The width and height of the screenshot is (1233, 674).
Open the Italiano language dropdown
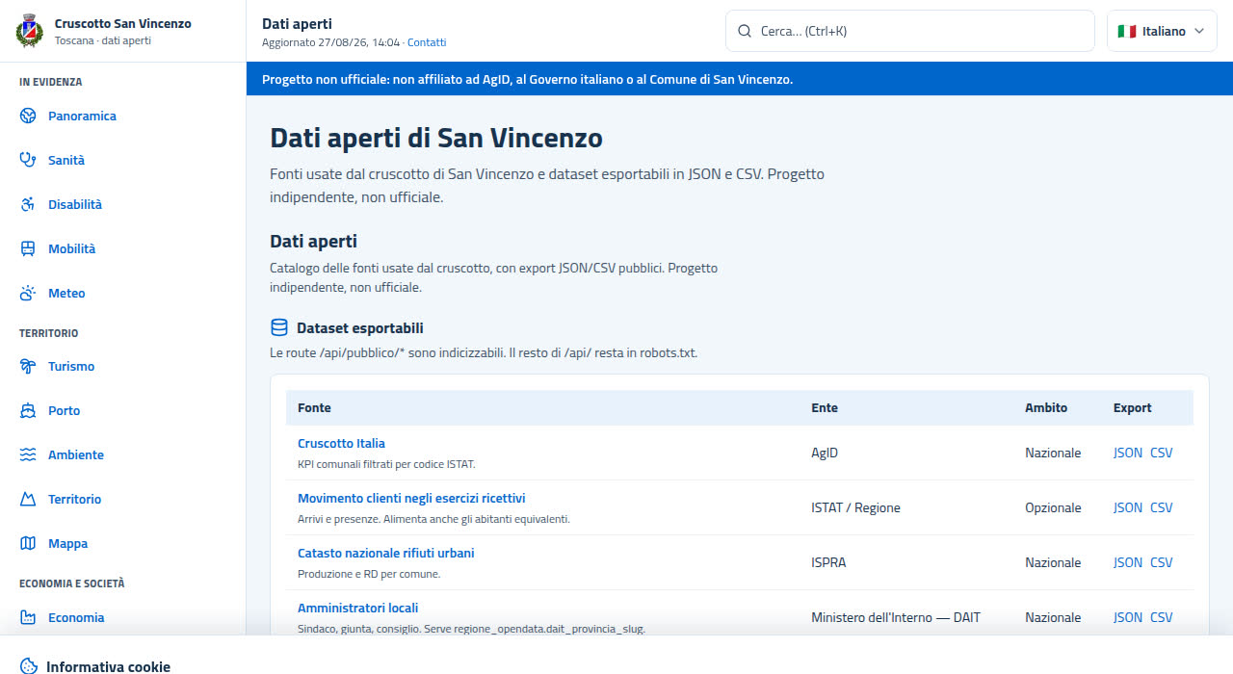click(1162, 31)
